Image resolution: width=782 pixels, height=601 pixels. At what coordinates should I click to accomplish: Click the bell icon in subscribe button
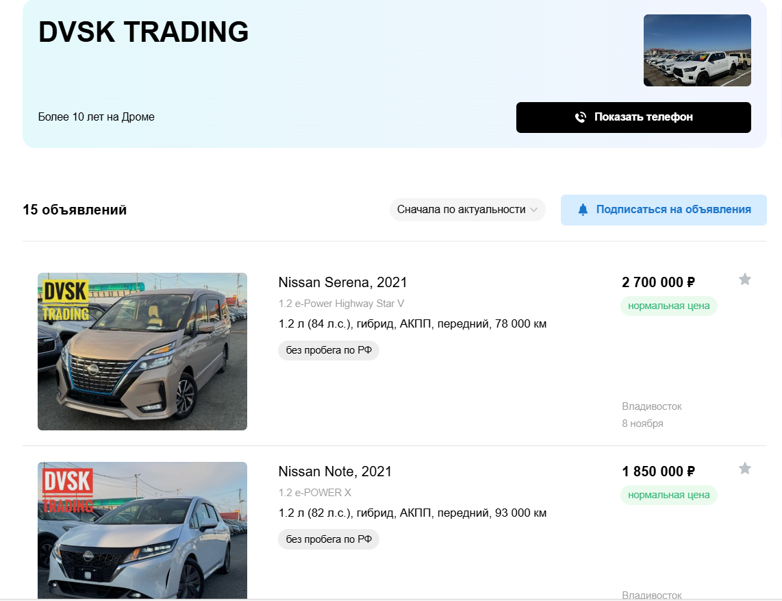(x=583, y=210)
